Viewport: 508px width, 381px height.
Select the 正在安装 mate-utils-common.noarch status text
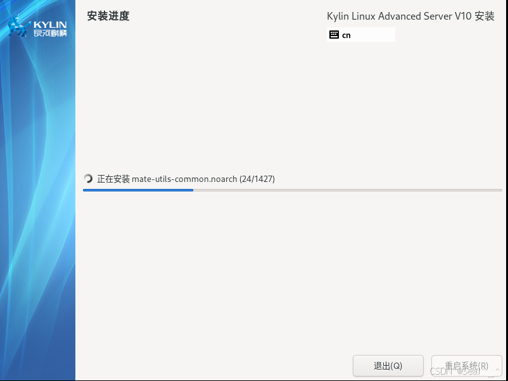[186, 179]
